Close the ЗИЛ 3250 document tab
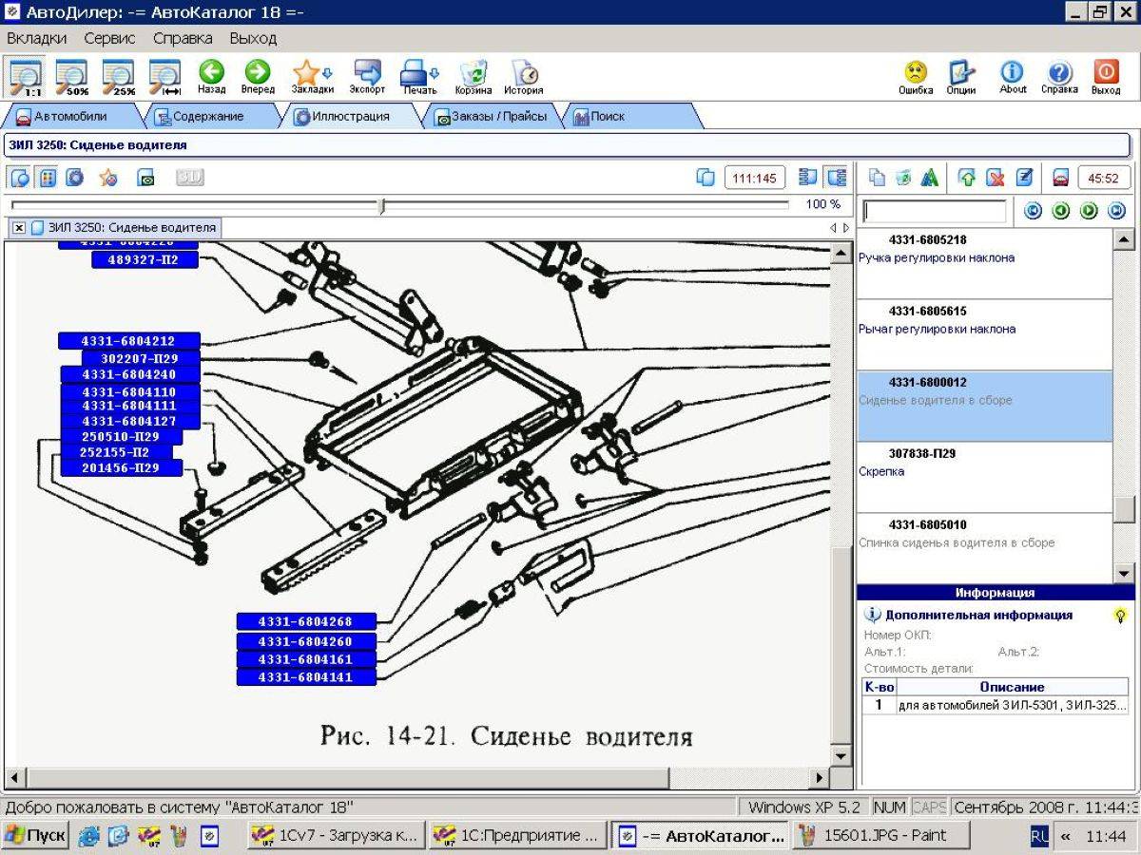This screenshot has height=855, width=1141. tap(19, 228)
